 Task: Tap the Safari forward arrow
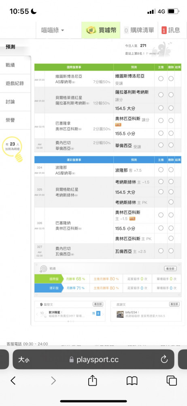tap(53, 380)
